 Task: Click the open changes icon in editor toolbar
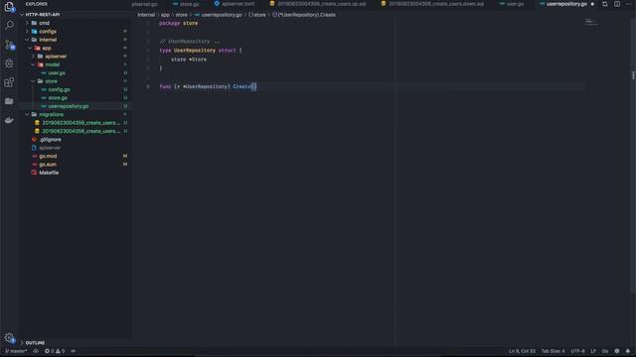[605, 4]
